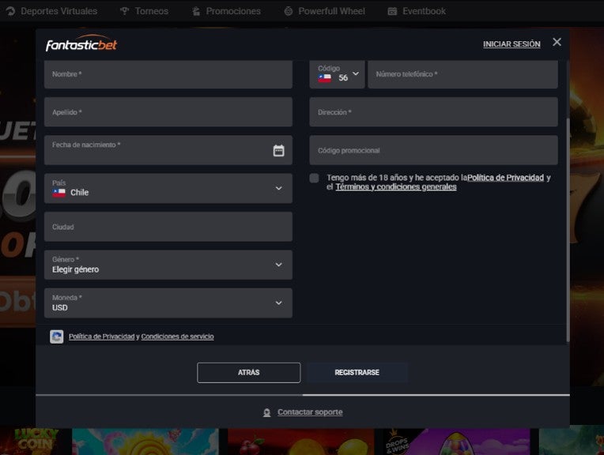This screenshot has height=455, width=604.
Task: Expand the País dropdown chevron
Action: click(x=278, y=188)
